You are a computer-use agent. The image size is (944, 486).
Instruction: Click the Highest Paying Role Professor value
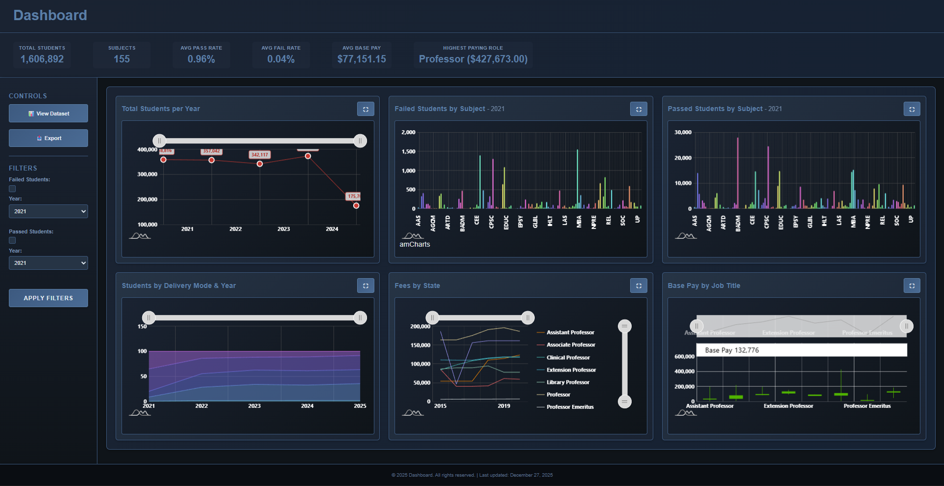[x=473, y=59]
